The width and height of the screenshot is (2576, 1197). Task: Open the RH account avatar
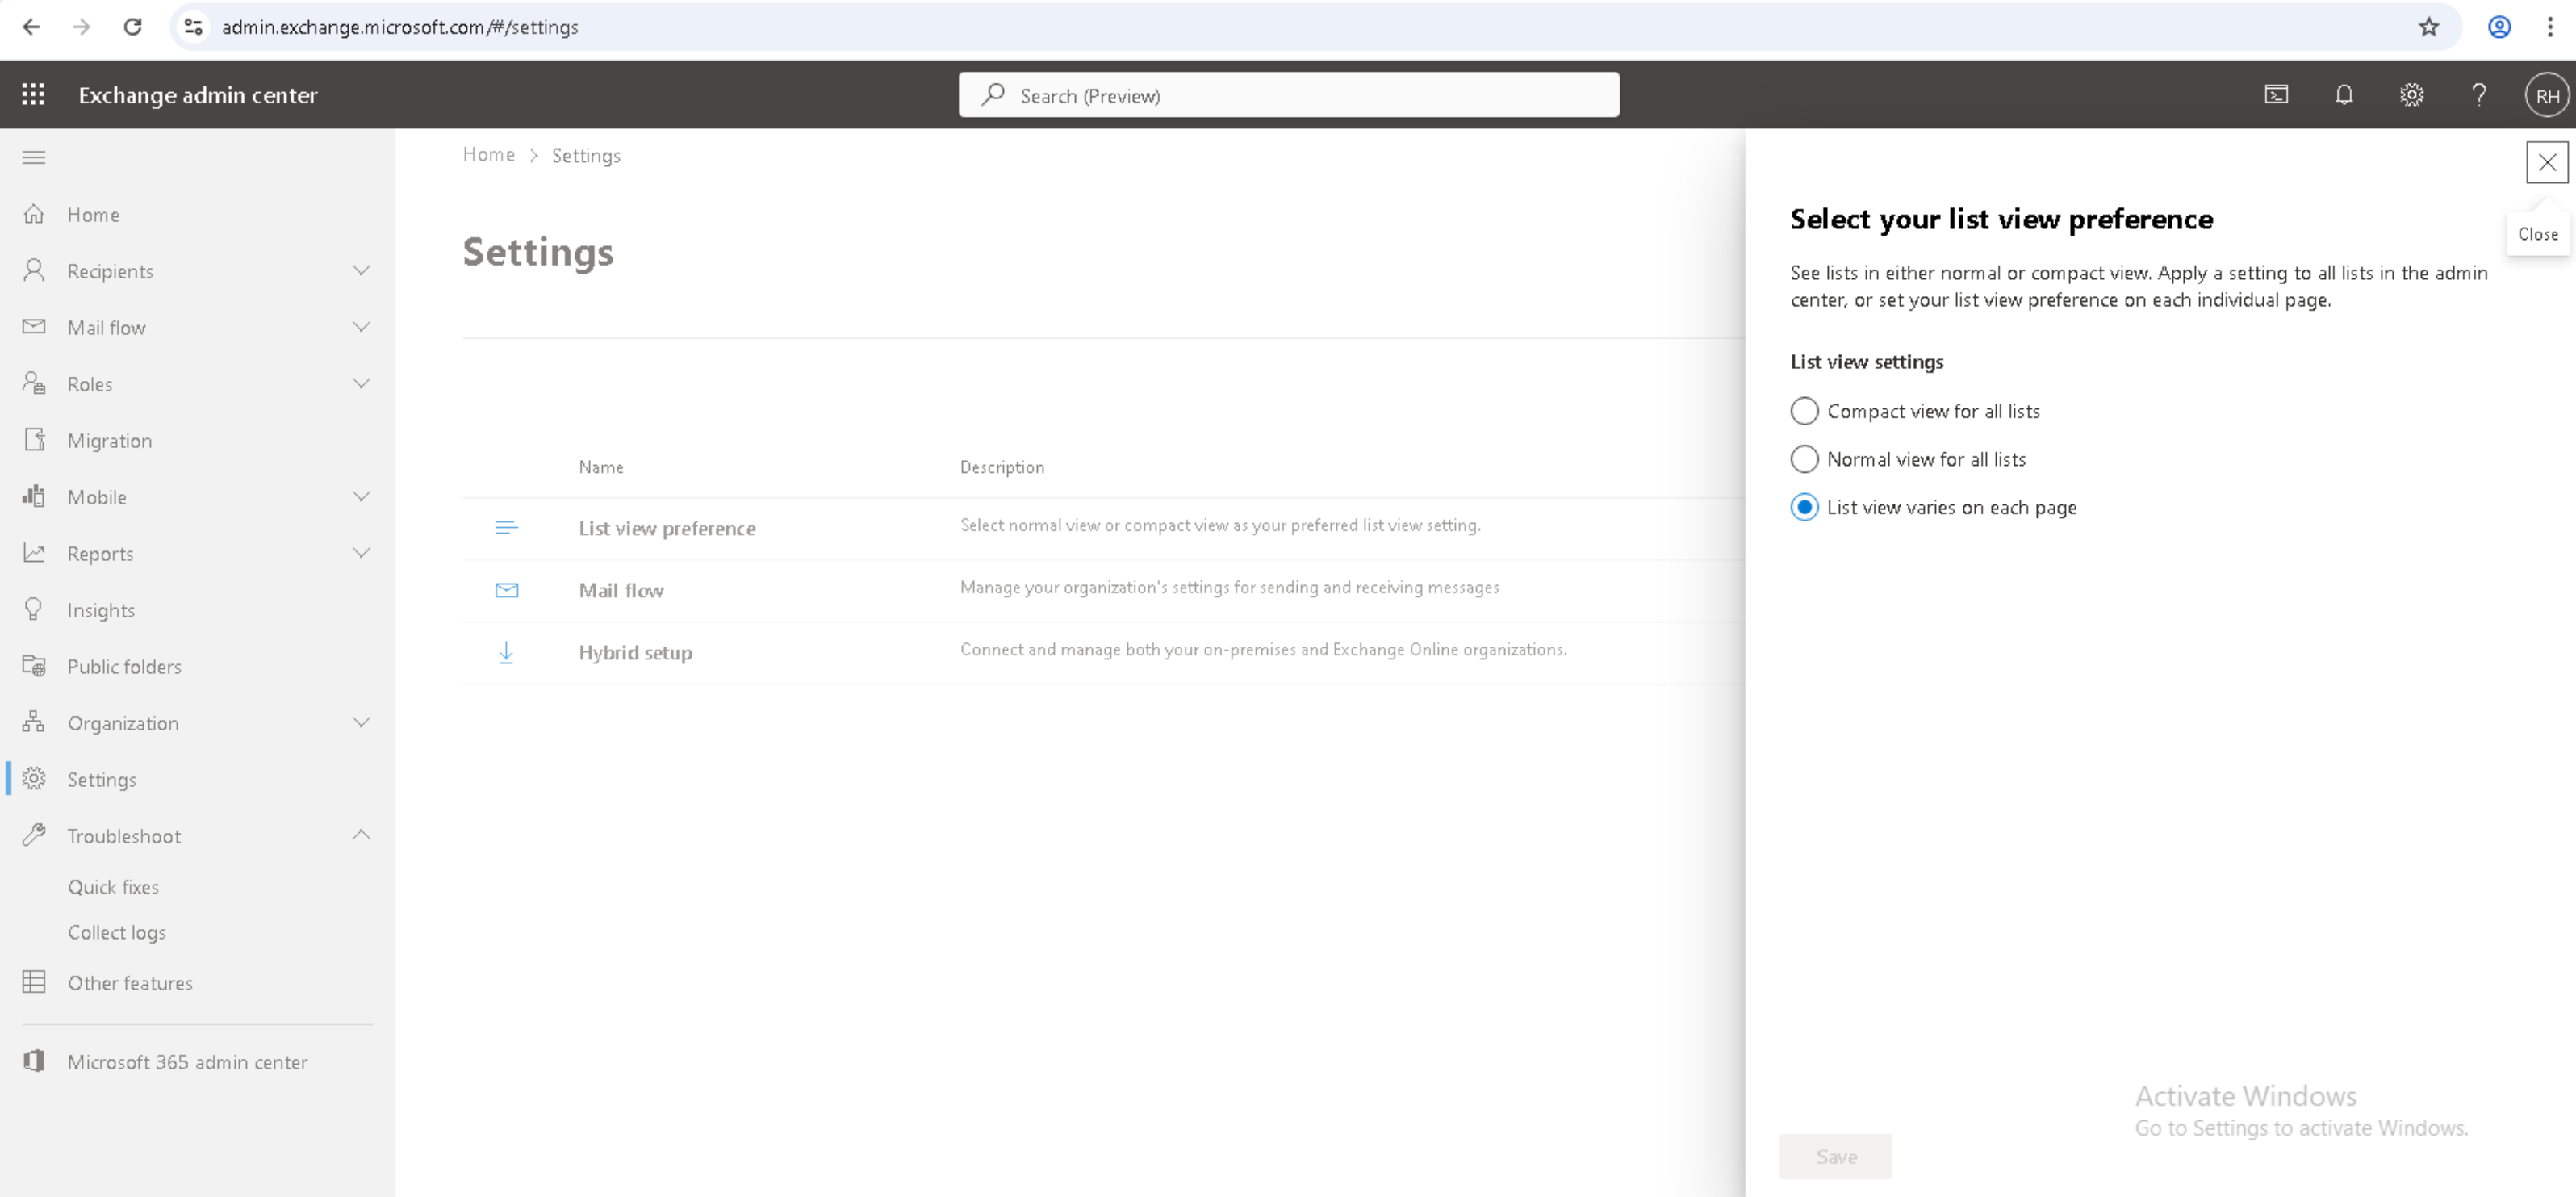tap(2546, 96)
